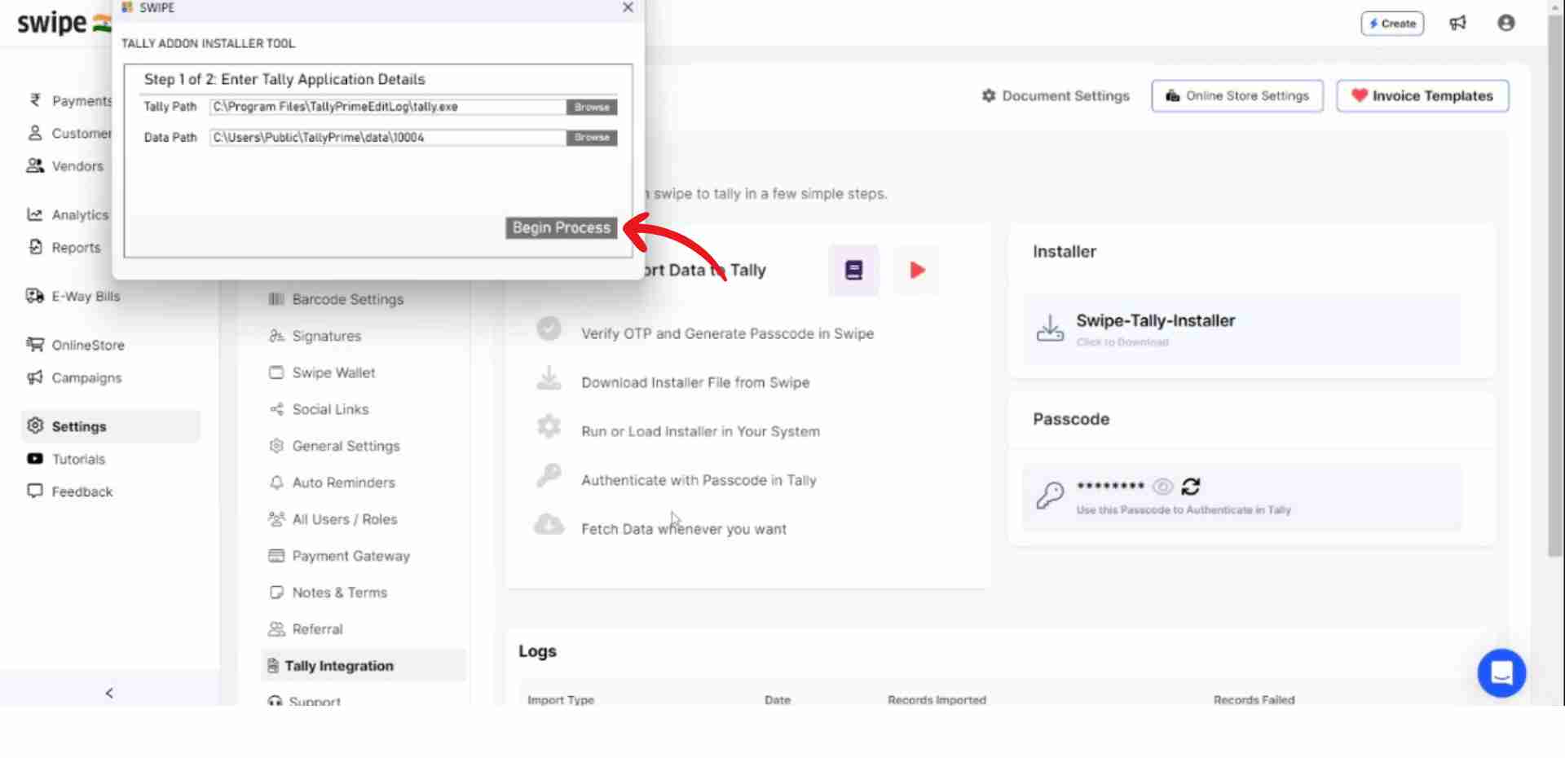The width and height of the screenshot is (1565, 758).
Task: Collapse the left sidebar
Action: click(109, 693)
